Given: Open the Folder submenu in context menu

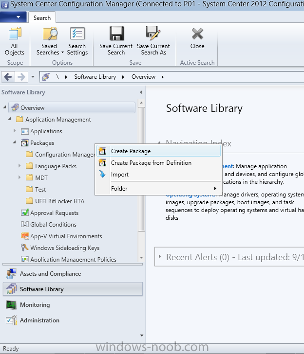Looking at the screenshot, I should coord(158,189).
